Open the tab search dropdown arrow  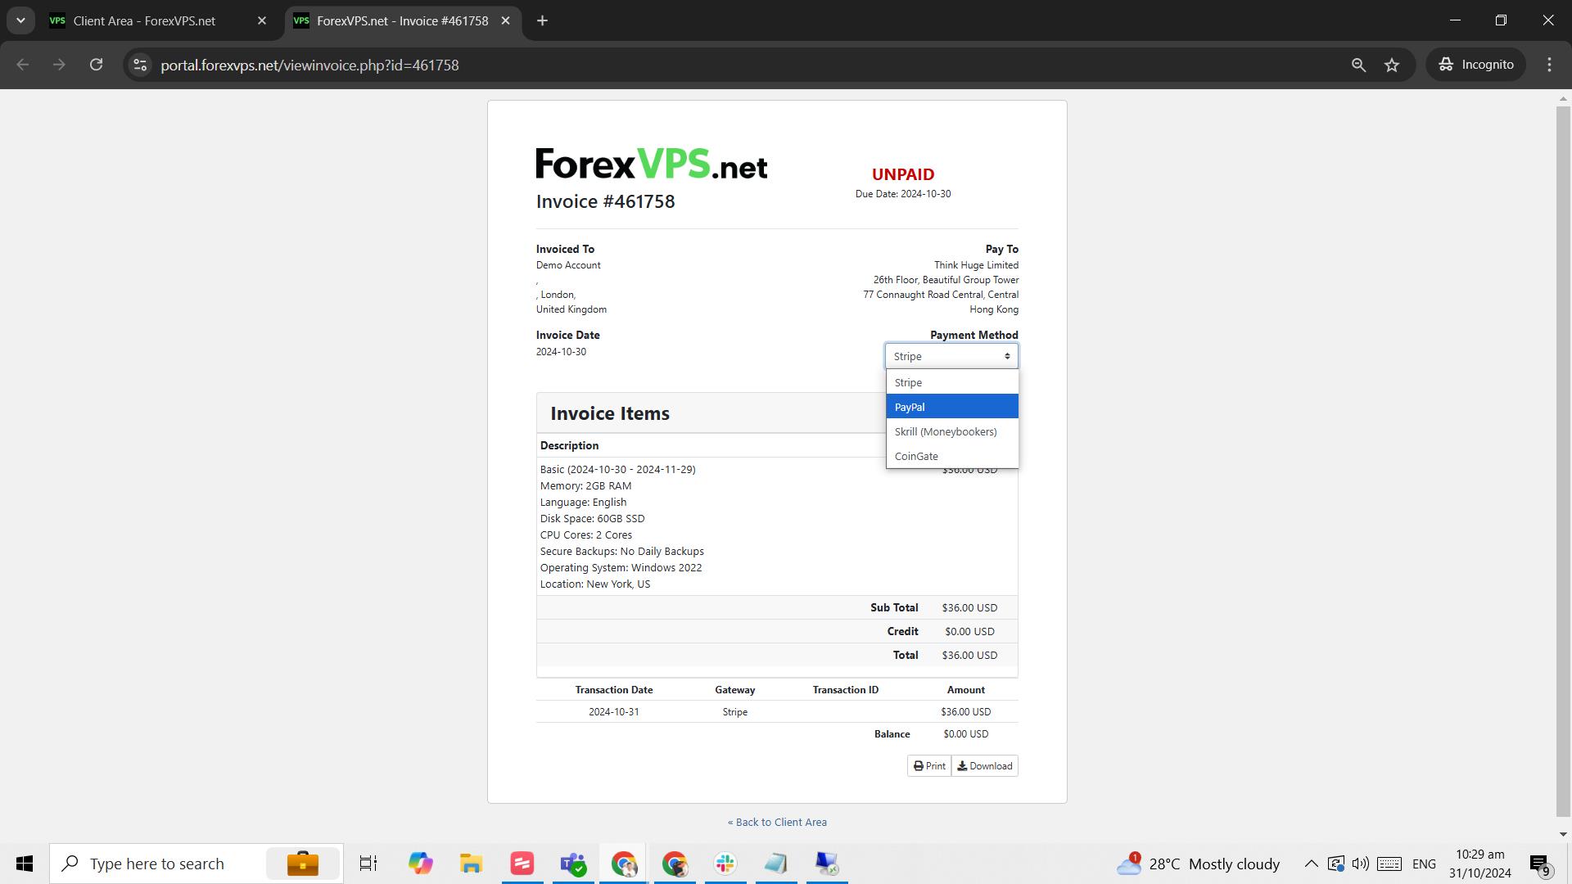click(x=20, y=21)
